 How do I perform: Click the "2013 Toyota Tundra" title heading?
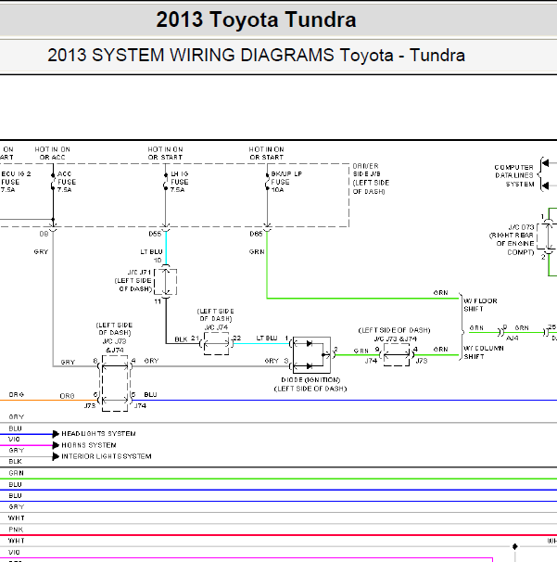[x=256, y=19]
